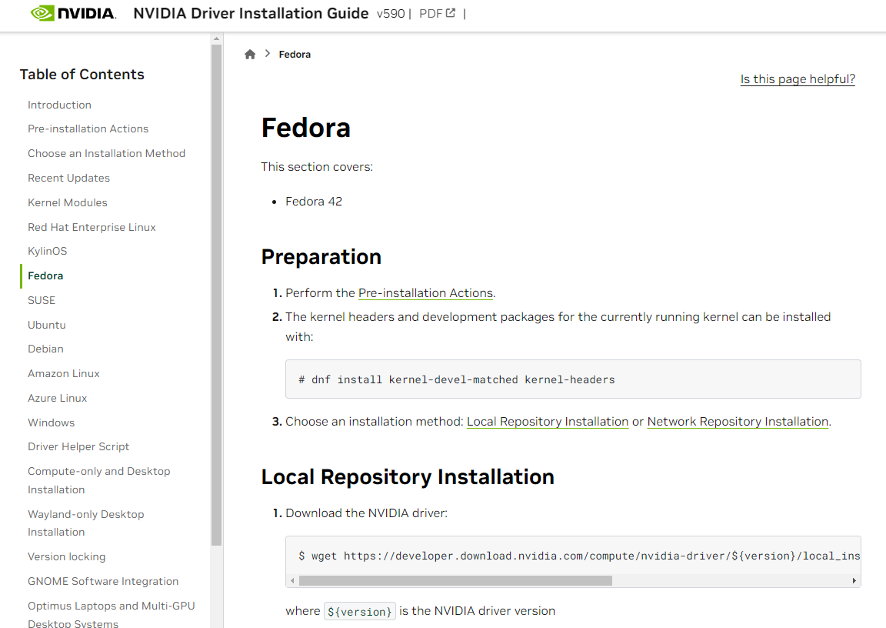886x628 pixels.
Task: Click the home breadcrumb icon
Action: pyautogui.click(x=250, y=54)
